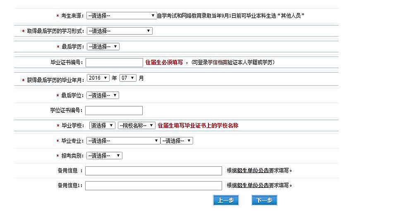Viewport: 397px width, 211px height.
Task: Click the 下一步 button
Action: (x=264, y=200)
